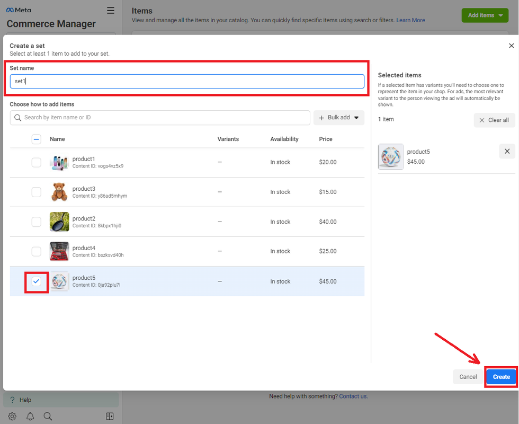Click the $45.00 price in Selected items

(416, 162)
